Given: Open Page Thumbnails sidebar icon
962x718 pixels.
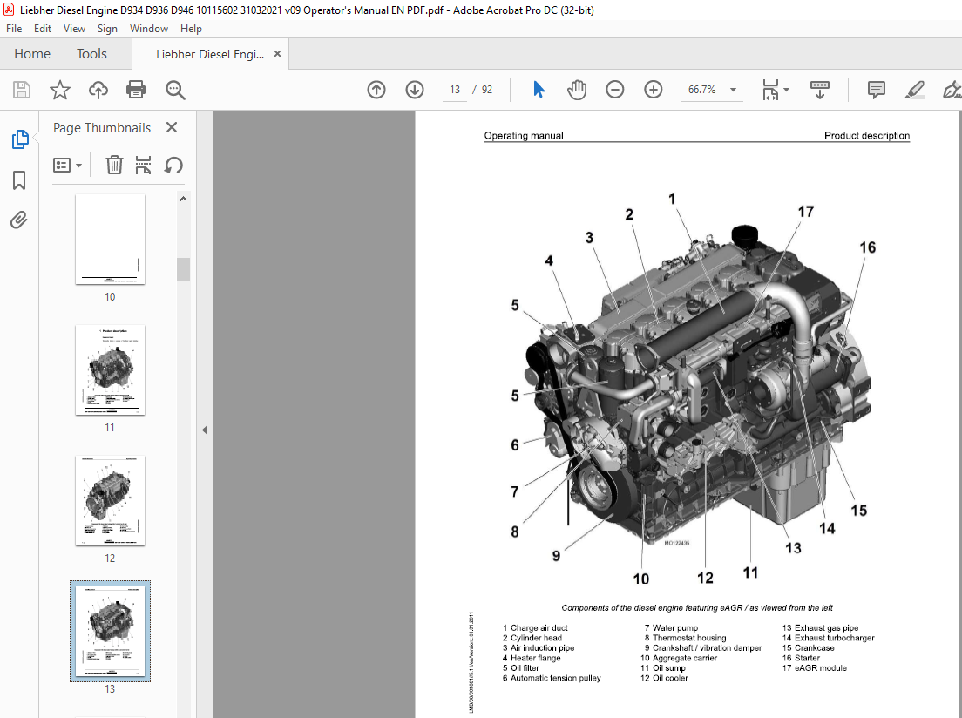Looking at the screenshot, I should pyautogui.click(x=20, y=139).
